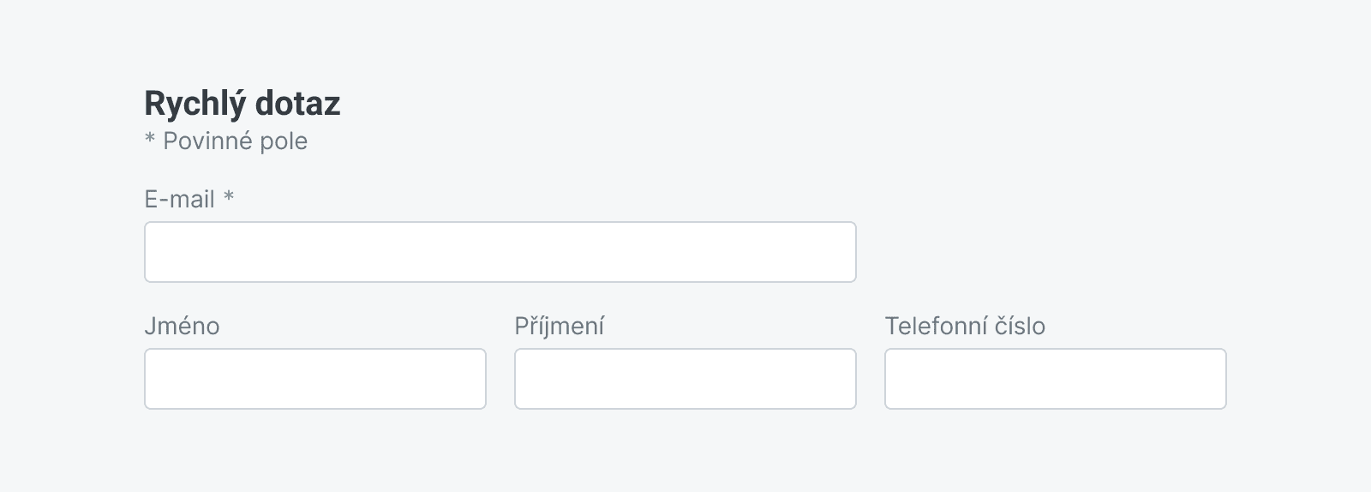Click the E-mail input field
Screen dimensions: 1371x492
(x=500, y=252)
